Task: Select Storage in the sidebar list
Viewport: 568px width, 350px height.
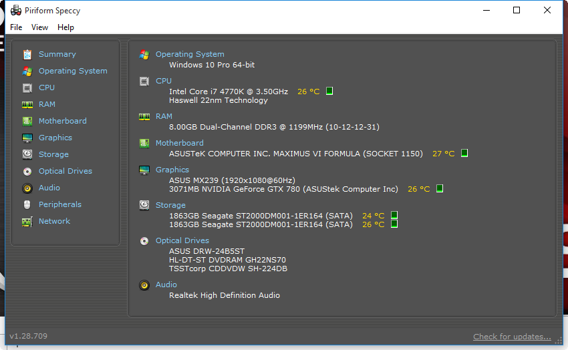Action: pos(53,154)
